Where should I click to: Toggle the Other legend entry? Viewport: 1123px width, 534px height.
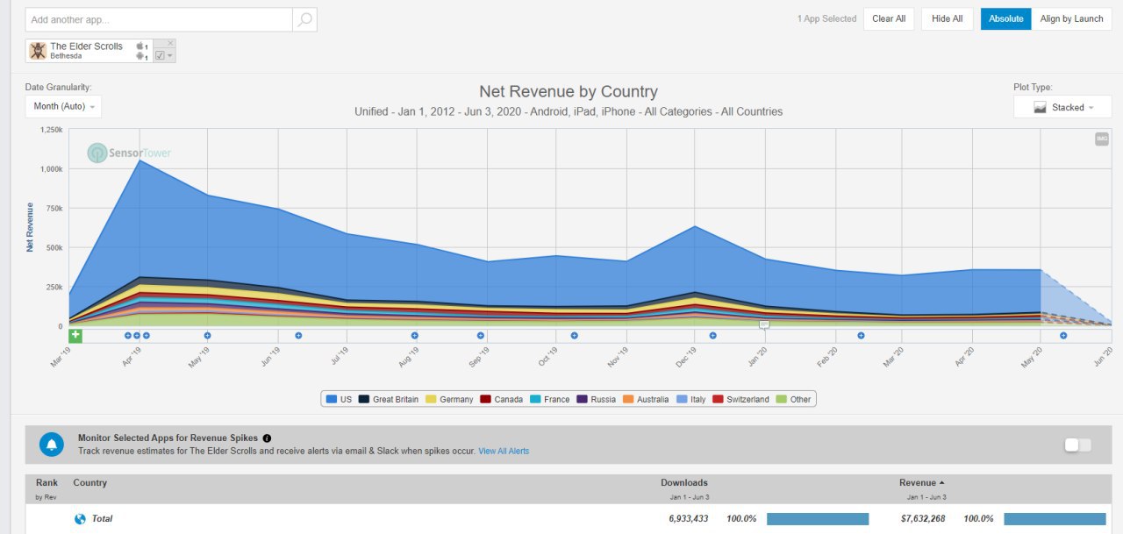(x=794, y=399)
